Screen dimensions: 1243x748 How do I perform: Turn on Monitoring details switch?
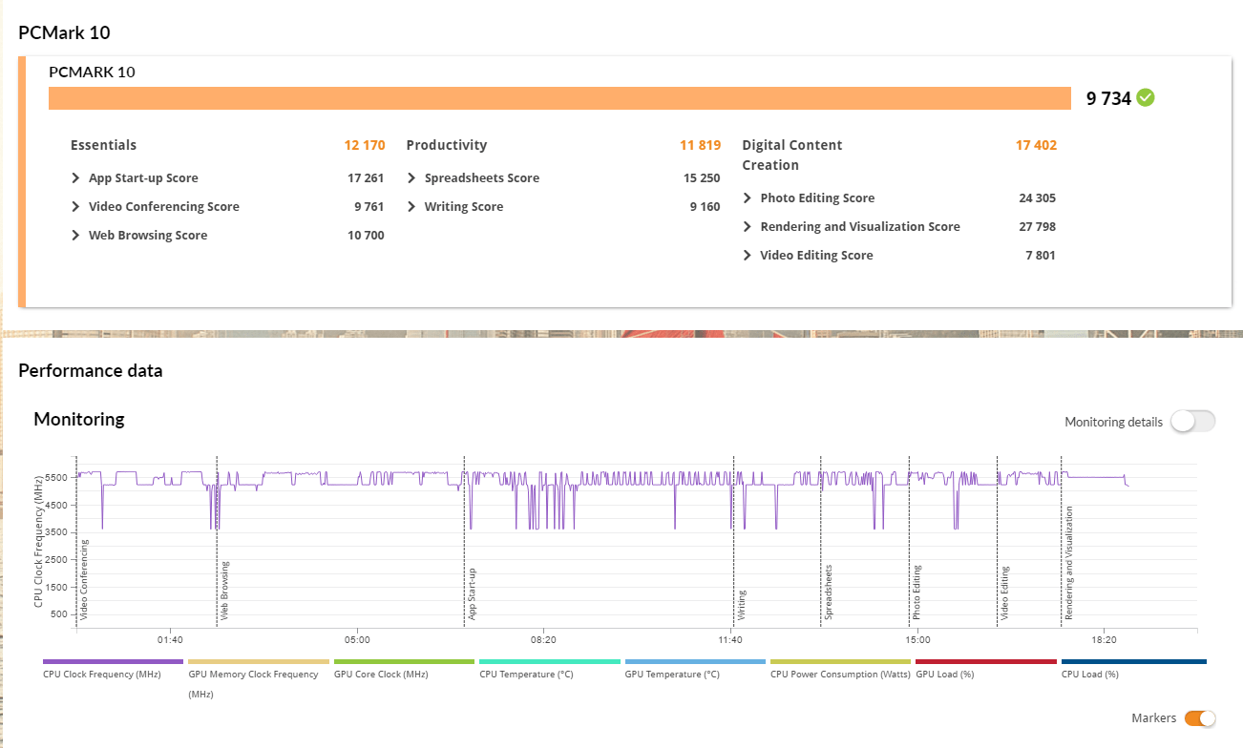[x=1193, y=422]
